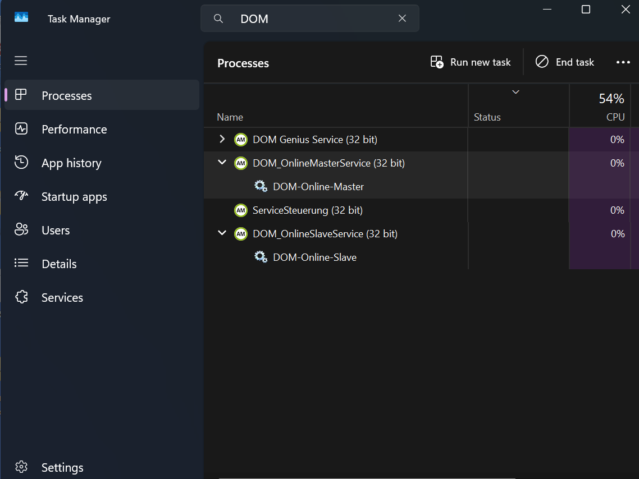Switch to the Performance page
This screenshot has height=479, width=639.
[x=74, y=130]
